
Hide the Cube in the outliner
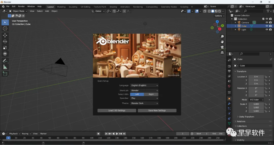click(x=267, y=26)
